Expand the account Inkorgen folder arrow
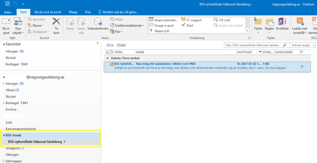 click(x=4, y=83)
